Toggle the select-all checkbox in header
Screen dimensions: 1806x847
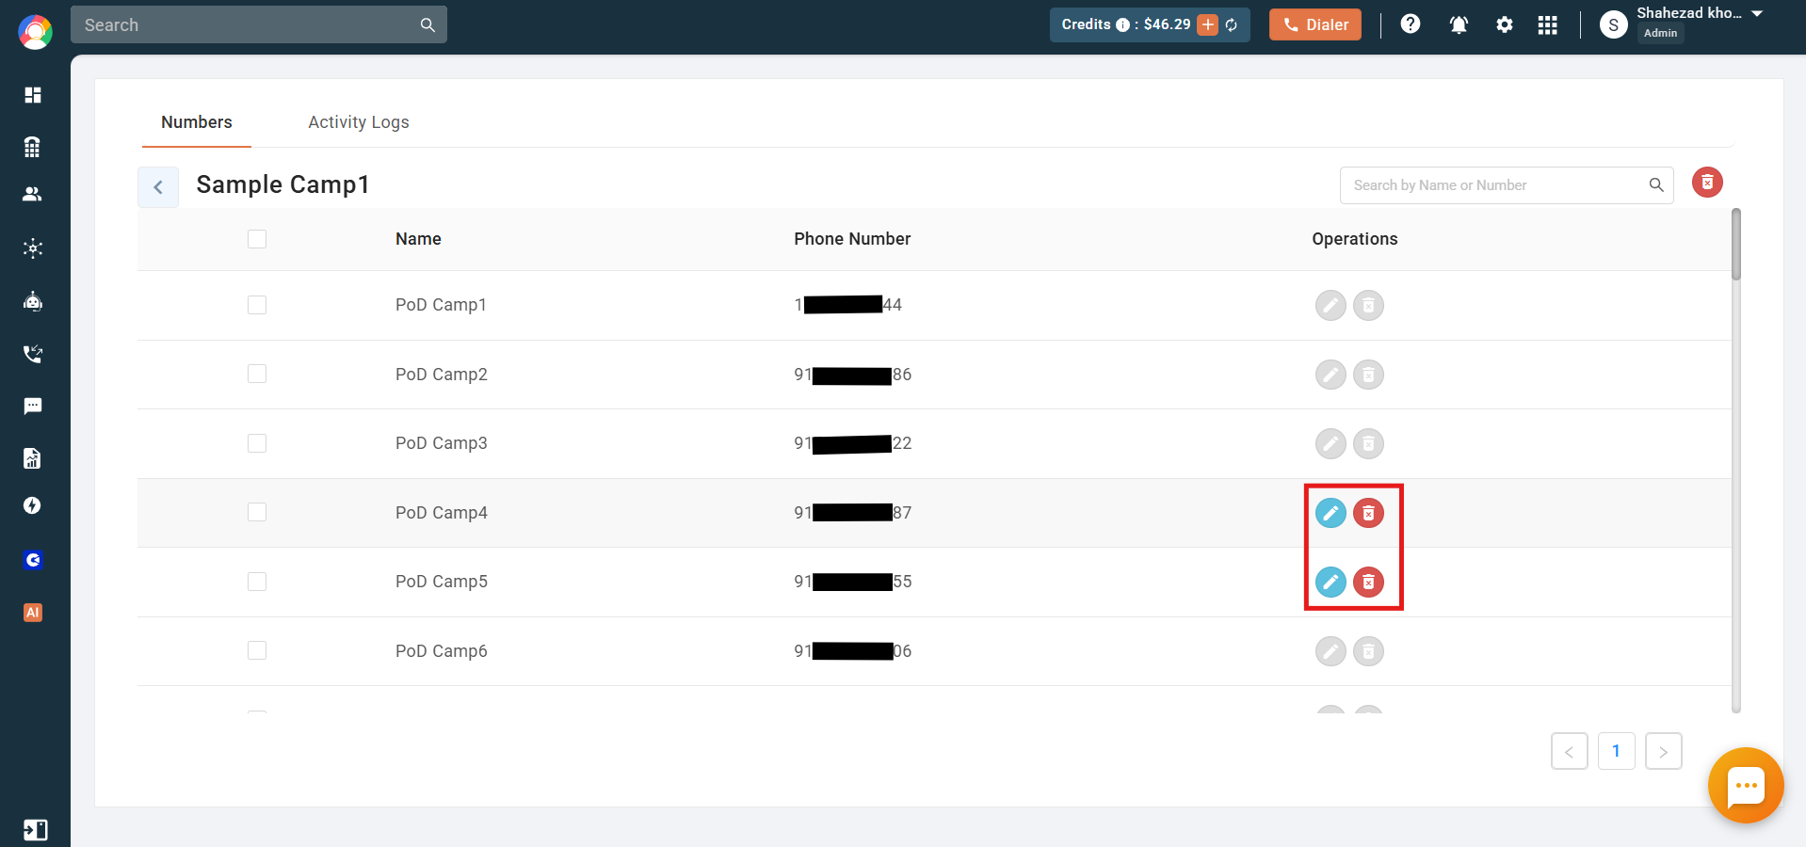point(257,239)
